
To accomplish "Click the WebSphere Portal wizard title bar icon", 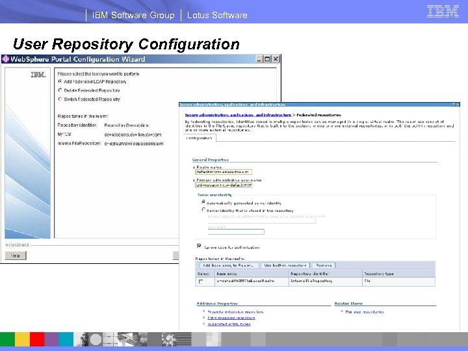I will pyautogui.click(x=5, y=59).
